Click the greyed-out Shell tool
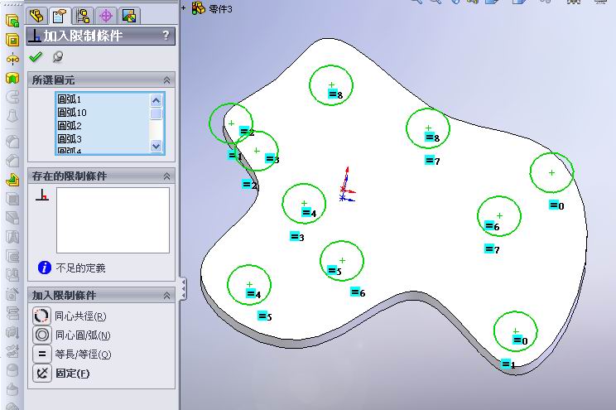This screenshot has height=410, width=616. tap(12, 200)
